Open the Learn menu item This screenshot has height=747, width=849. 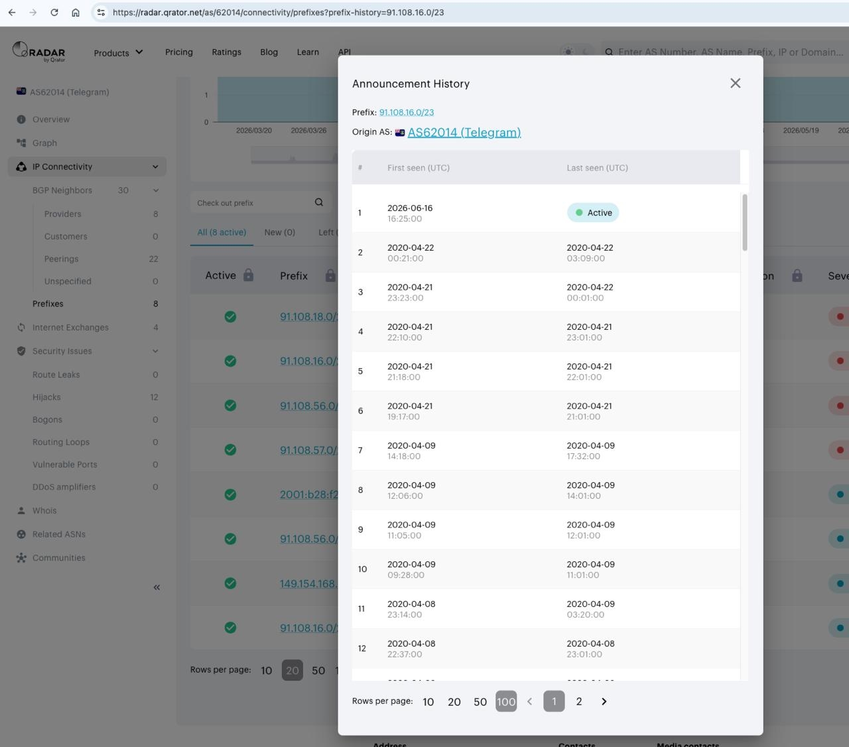point(308,52)
